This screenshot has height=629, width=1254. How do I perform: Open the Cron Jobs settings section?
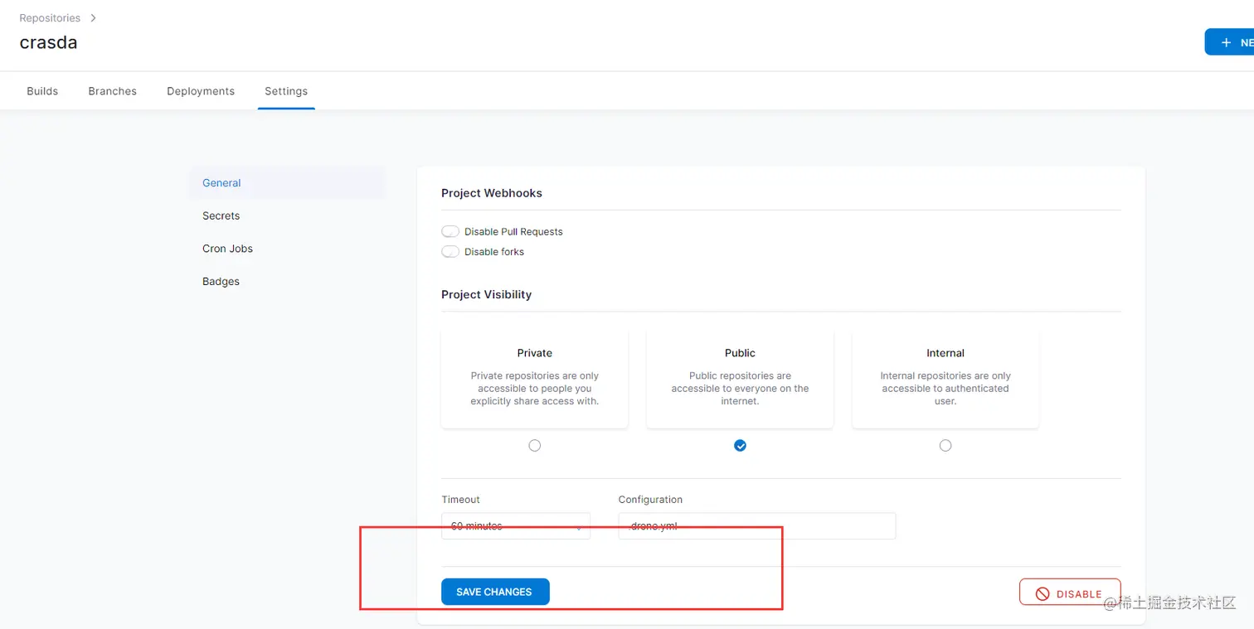tap(227, 249)
